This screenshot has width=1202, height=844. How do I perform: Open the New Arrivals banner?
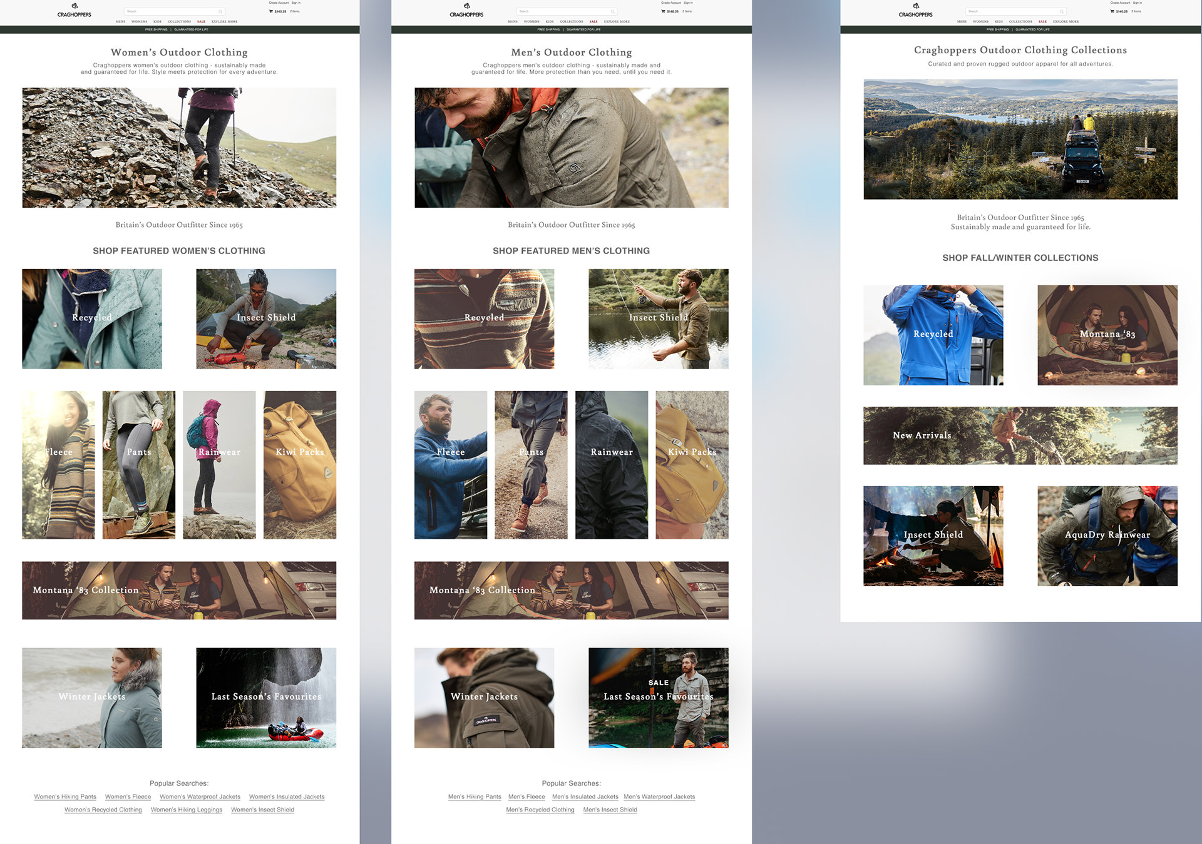[1020, 435]
